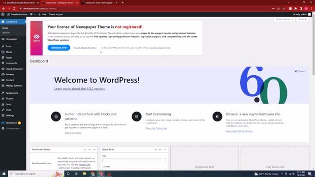Click the Quick Draft Title input field
This screenshot has height=177, width=315.
134,161
